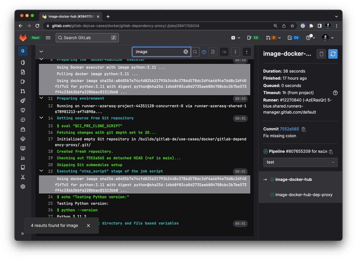Copy the branch name main
This screenshot has width=357, height=260.
pyautogui.click(x=331, y=152)
